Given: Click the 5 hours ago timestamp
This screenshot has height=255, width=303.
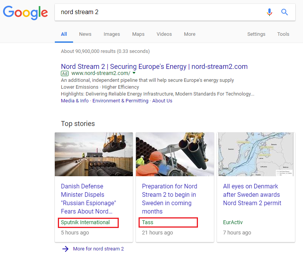Looking at the screenshot, I should [x=75, y=233].
